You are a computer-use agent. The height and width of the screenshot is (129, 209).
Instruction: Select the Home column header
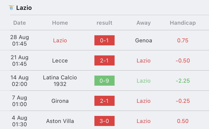point(60,23)
